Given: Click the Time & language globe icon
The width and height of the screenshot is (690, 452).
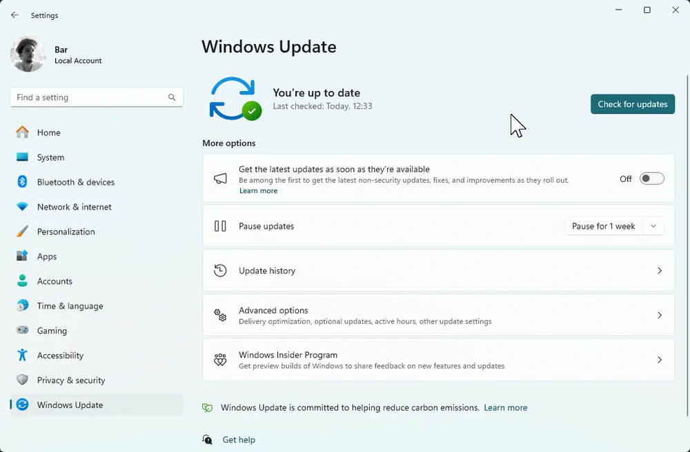Looking at the screenshot, I should (22, 305).
